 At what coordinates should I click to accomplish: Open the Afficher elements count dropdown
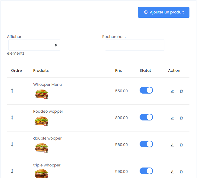pyautogui.click(x=34, y=45)
